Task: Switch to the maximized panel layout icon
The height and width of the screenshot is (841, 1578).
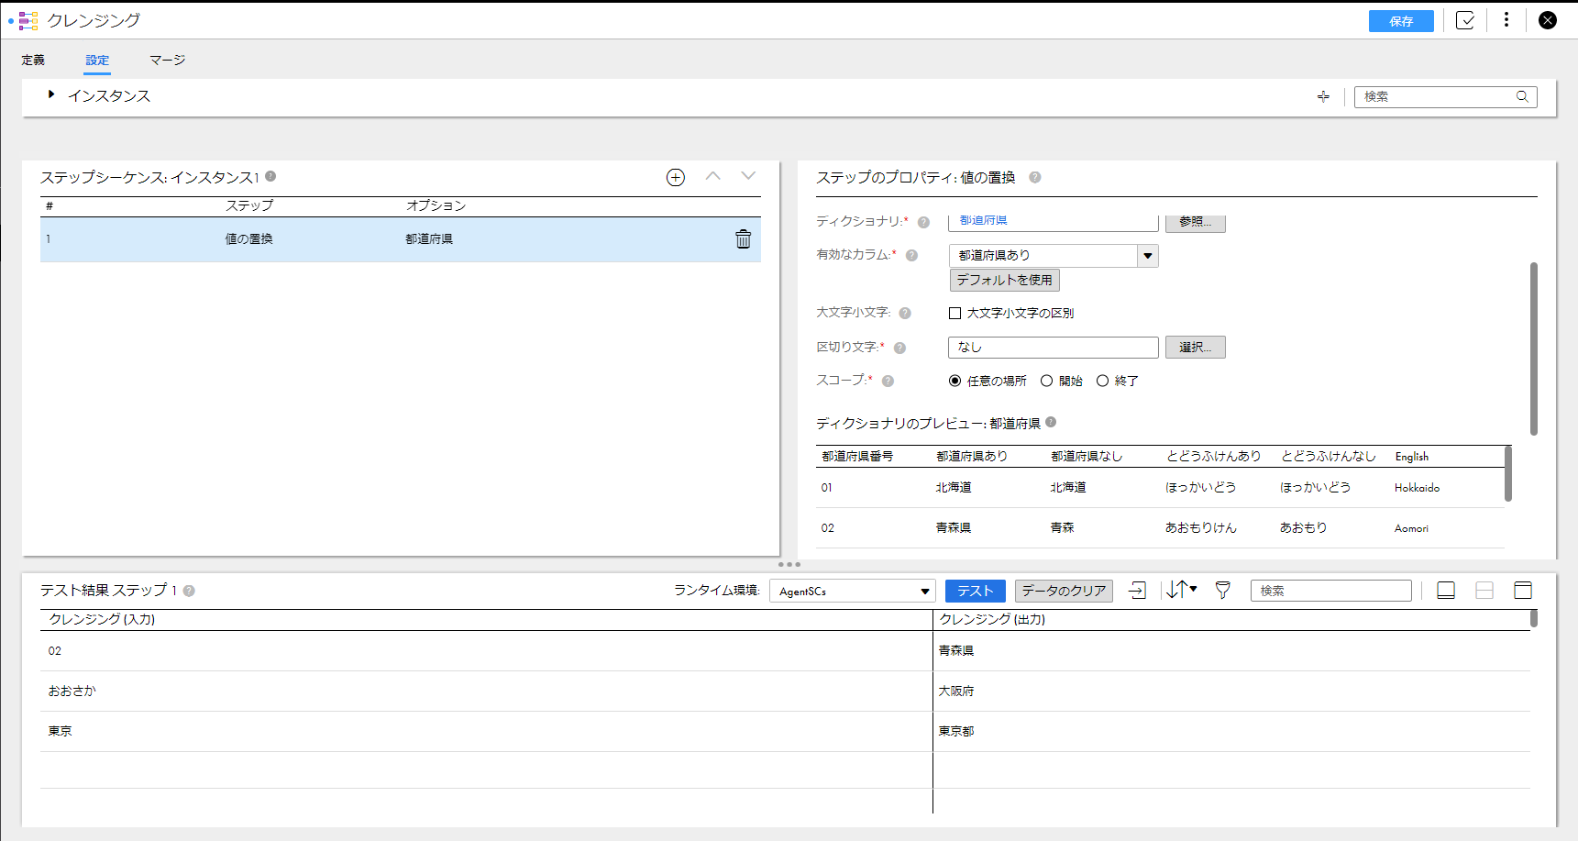Action: point(1523,591)
